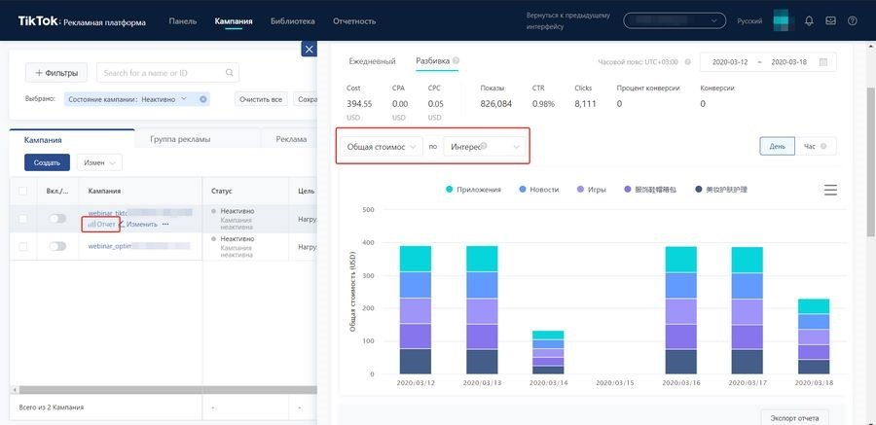876x425 pixels.
Task: Expand the Интерес breakdown dropdown
Action: [x=485, y=146]
